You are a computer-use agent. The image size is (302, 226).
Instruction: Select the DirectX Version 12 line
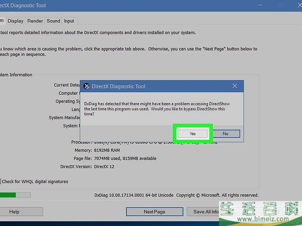click(87, 167)
